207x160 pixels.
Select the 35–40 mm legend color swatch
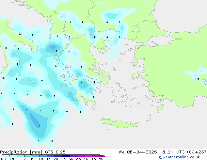[x=81, y=156]
